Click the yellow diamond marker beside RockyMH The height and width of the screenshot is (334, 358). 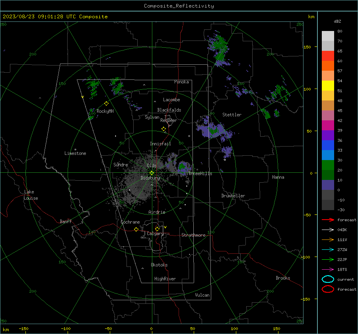pos(106,104)
